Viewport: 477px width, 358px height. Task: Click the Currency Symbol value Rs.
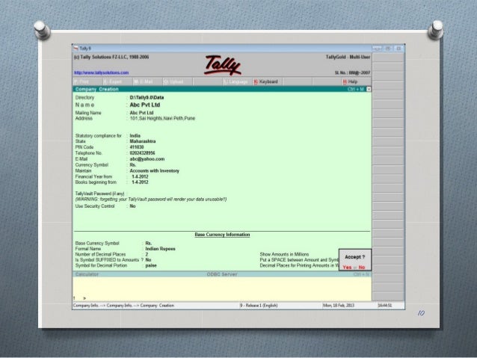point(133,165)
